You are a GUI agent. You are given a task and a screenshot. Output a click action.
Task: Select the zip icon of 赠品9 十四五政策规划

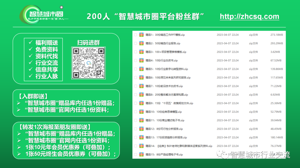(141, 103)
